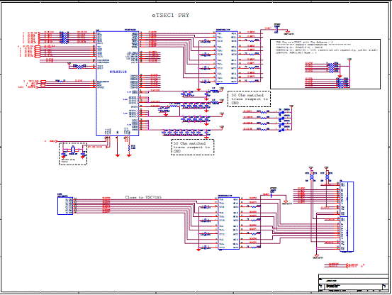392x295 pixels.
Task: Click the 50 Ohm note below RTL8211B
Action: (193, 147)
